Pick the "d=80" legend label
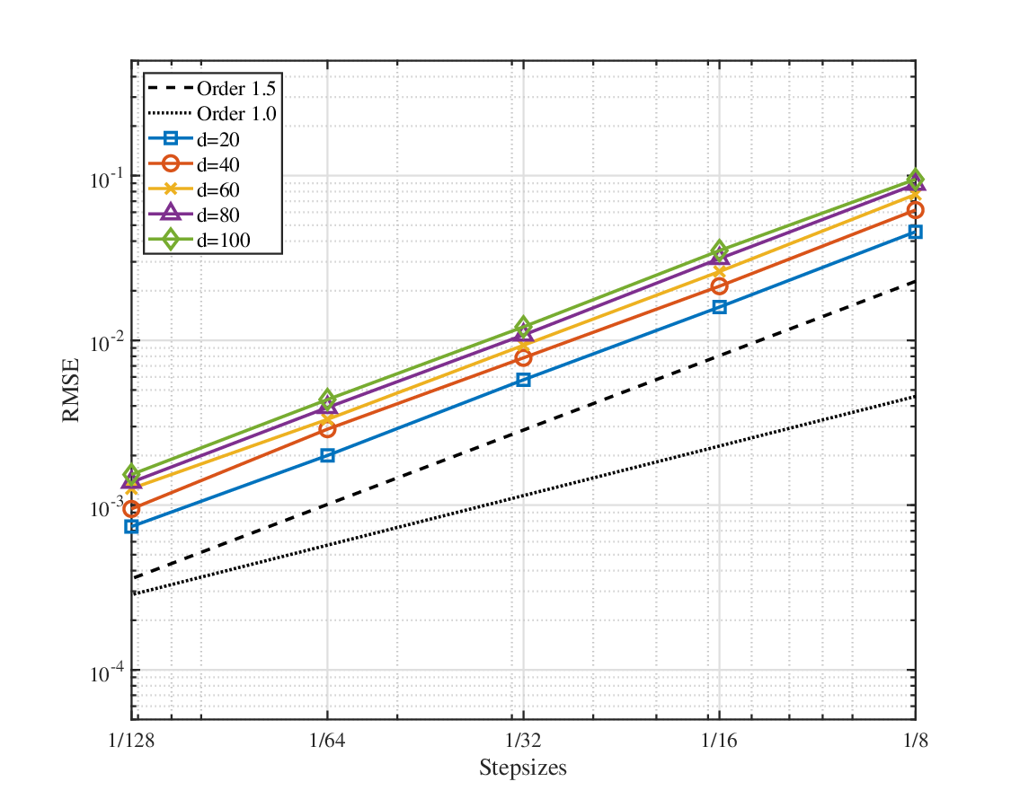The width and height of the screenshot is (1011, 808). click(218, 215)
